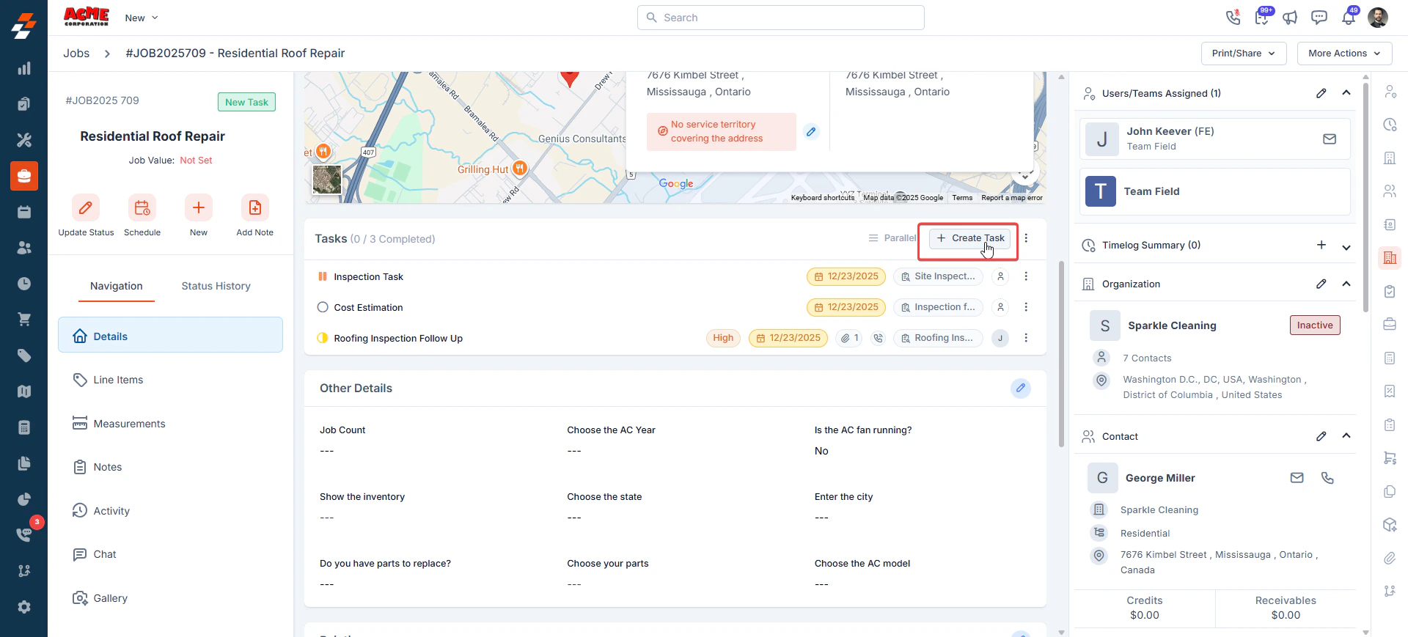Add a timelog with plus icon
The image size is (1408, 637).
pyautogui.click(x=1321, y=245)
